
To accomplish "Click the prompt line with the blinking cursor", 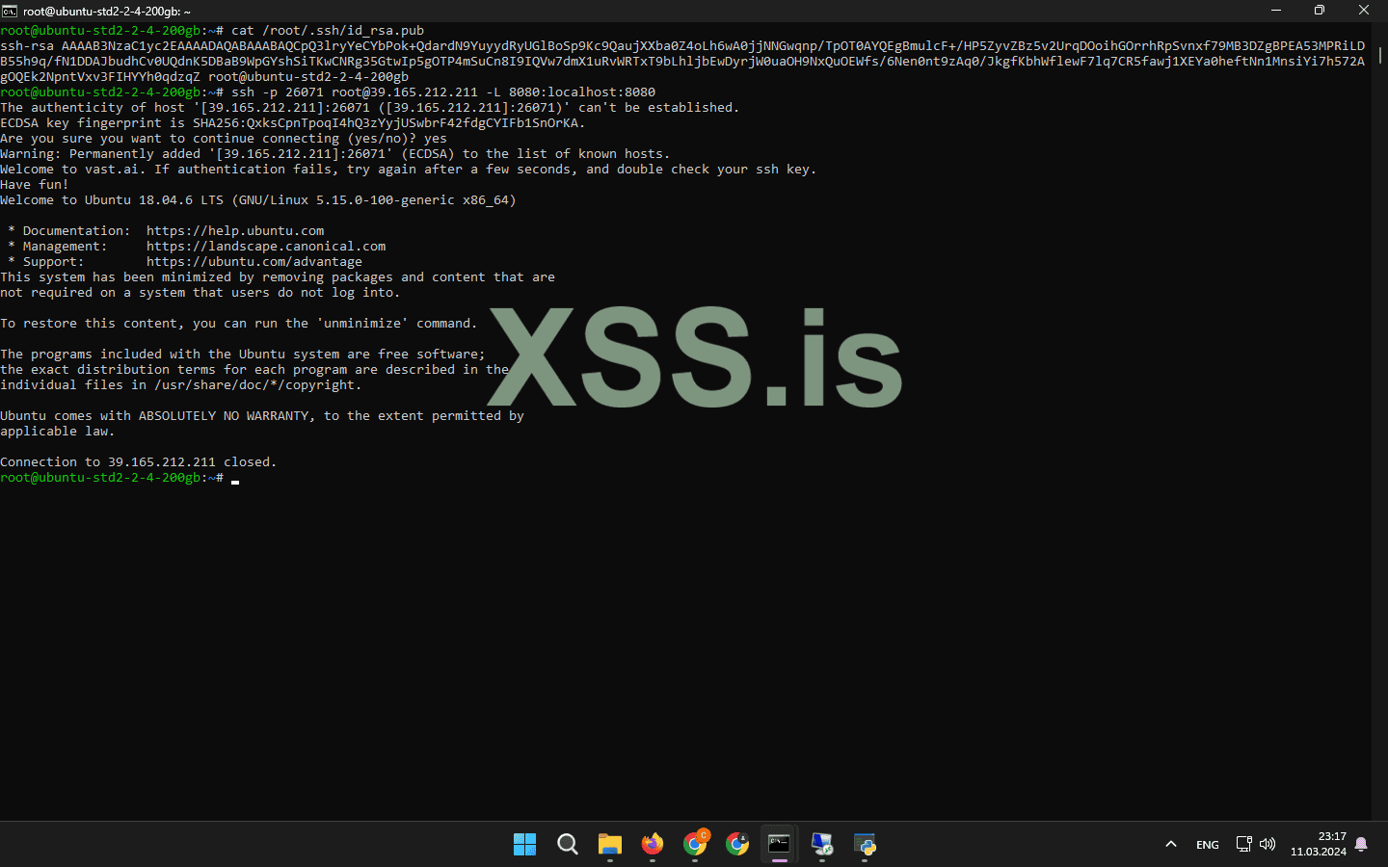I will (x=120, y=477).
